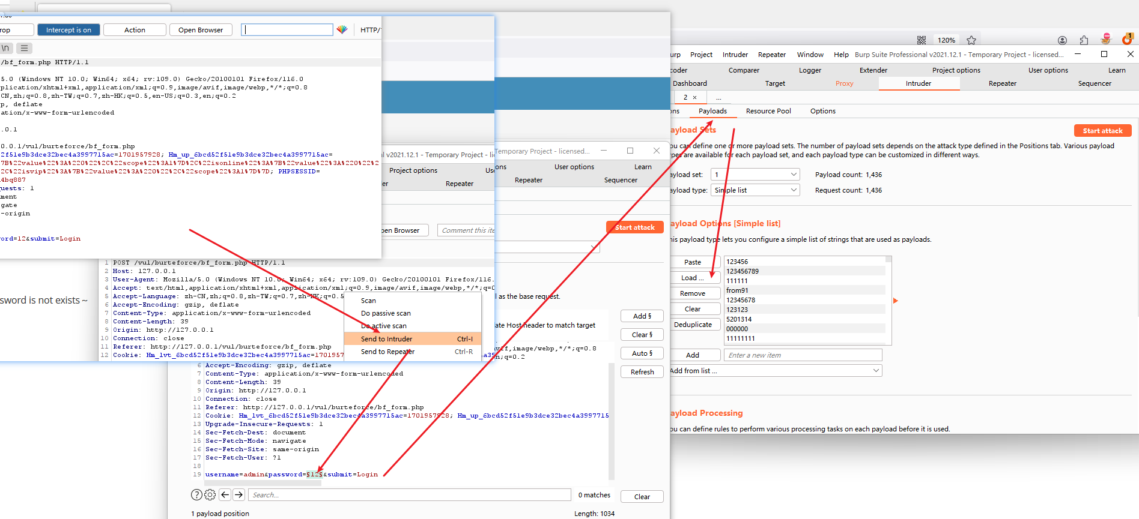Select payload 123456789 in list
1139x519 pixels.
805,271
